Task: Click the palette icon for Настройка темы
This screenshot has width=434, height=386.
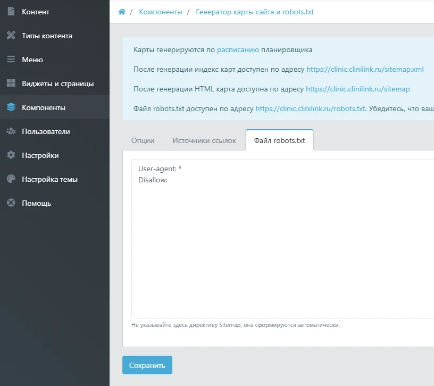Action: point(11,179)
